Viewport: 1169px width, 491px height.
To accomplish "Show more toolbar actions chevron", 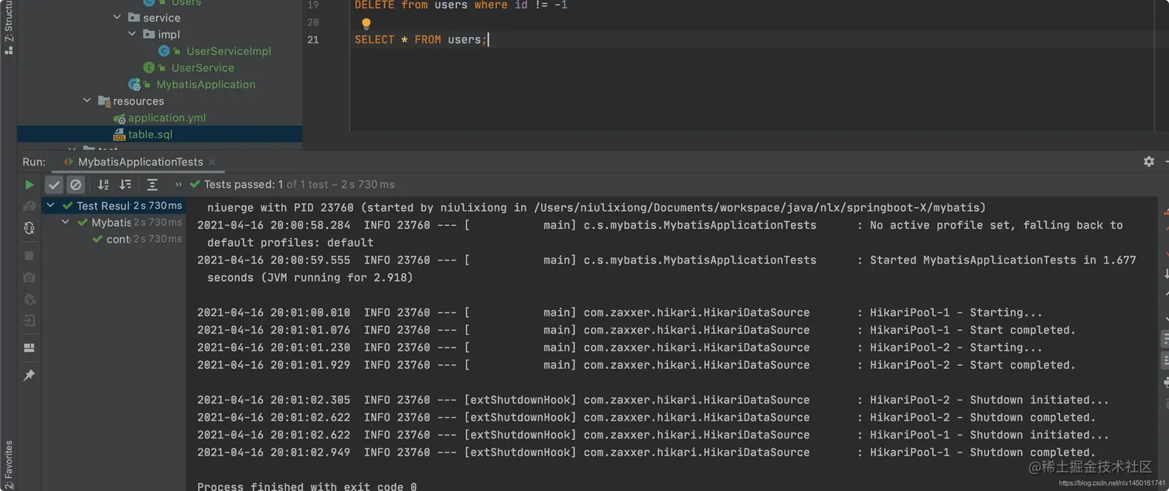I will (x=179, y=185).
